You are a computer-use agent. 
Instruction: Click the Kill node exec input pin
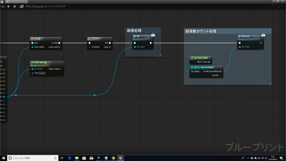pos(135,43)
